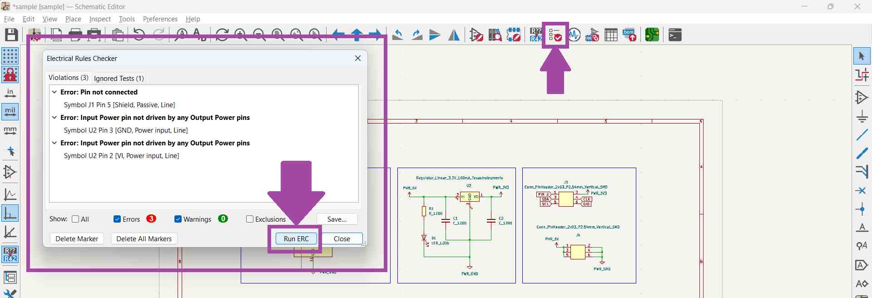Click the Generate BOM icon
The width and height of the screenshot is (872, 298).
(x=629, y=35)
